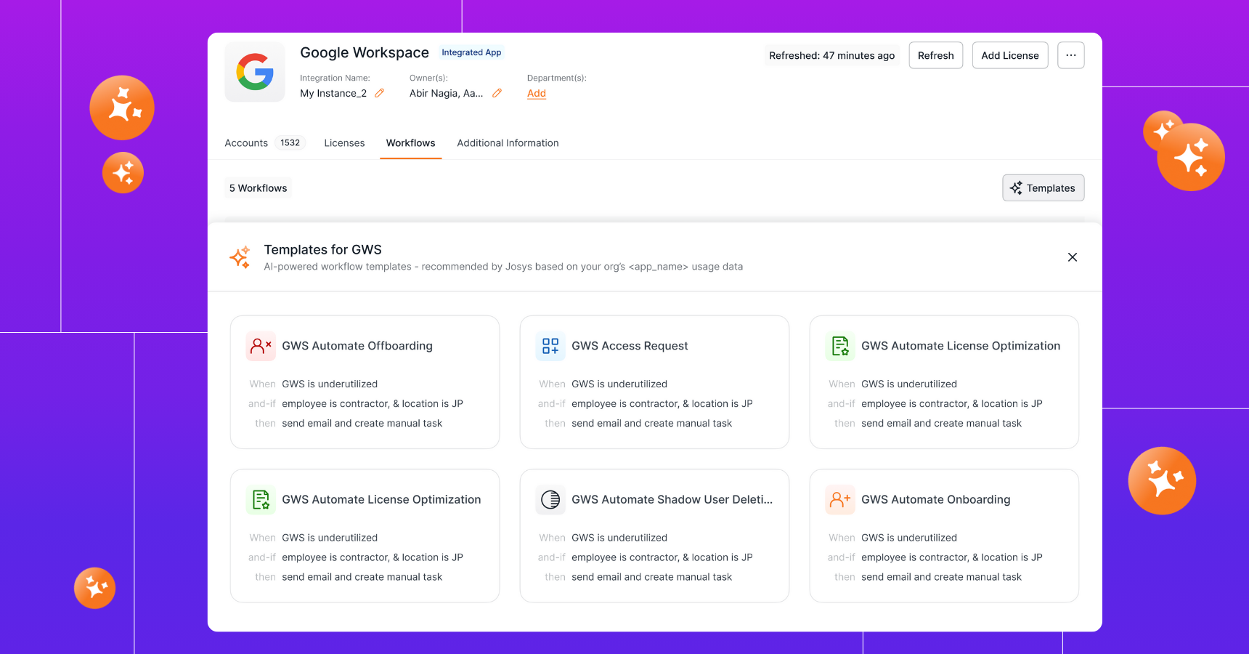Image resolution: width=1249 pixels, height=654 pixels.
Task: Click the GWS Access Request grid-plus icon
Action: click(550, 346)
